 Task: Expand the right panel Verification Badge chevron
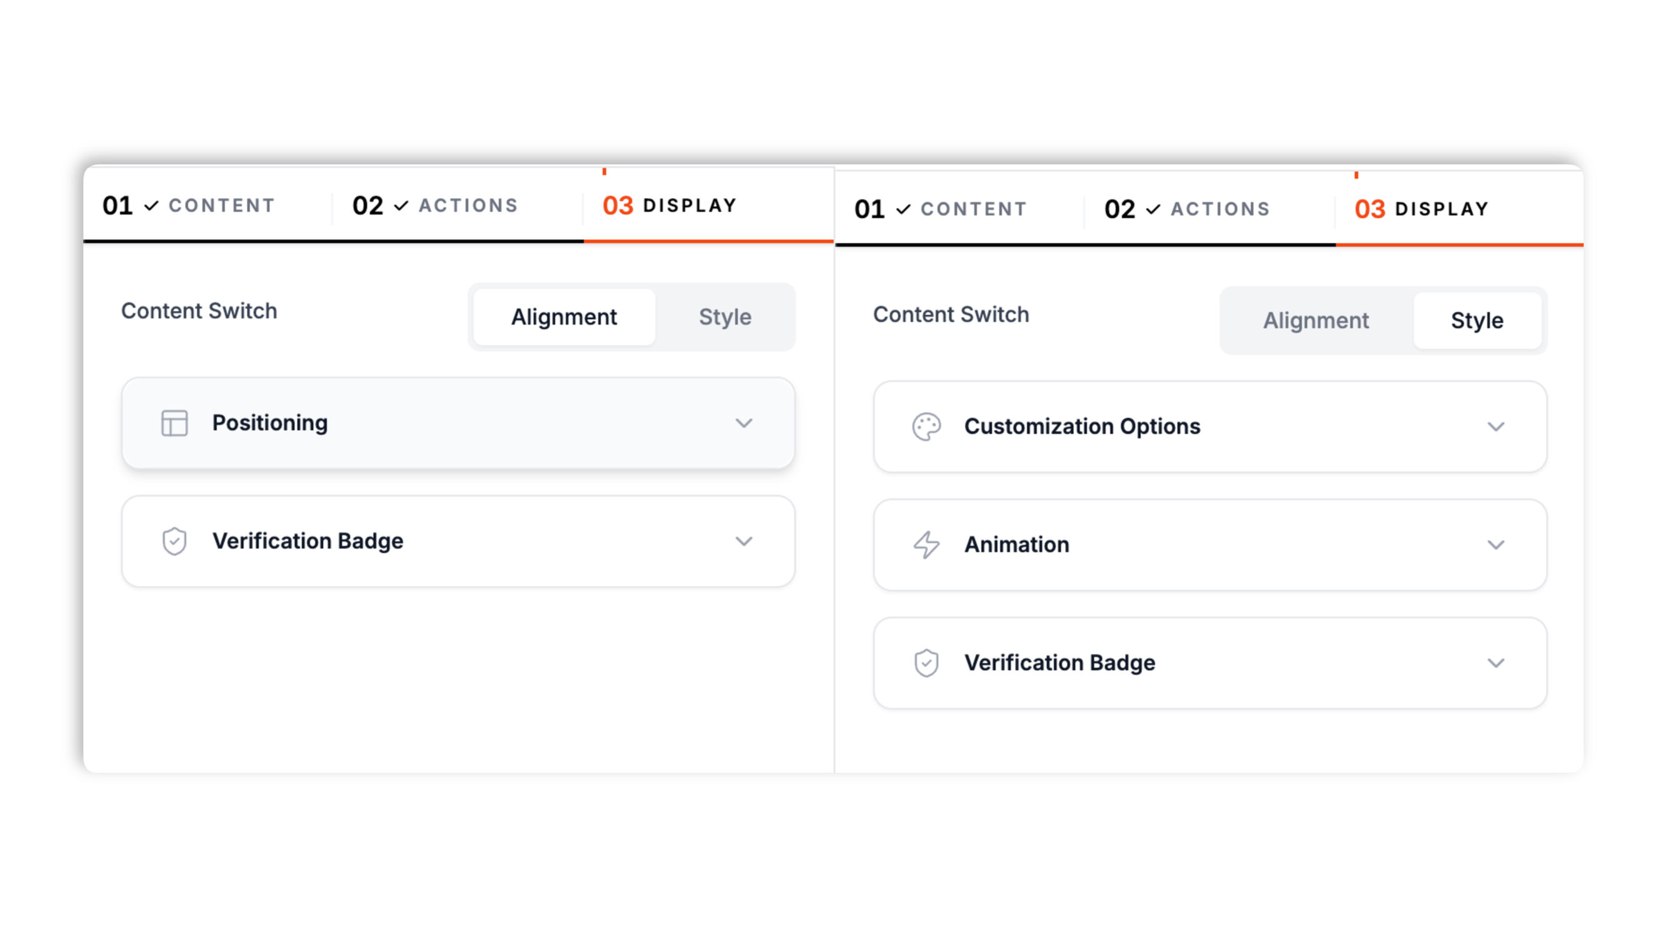(x=1496, y=663)
